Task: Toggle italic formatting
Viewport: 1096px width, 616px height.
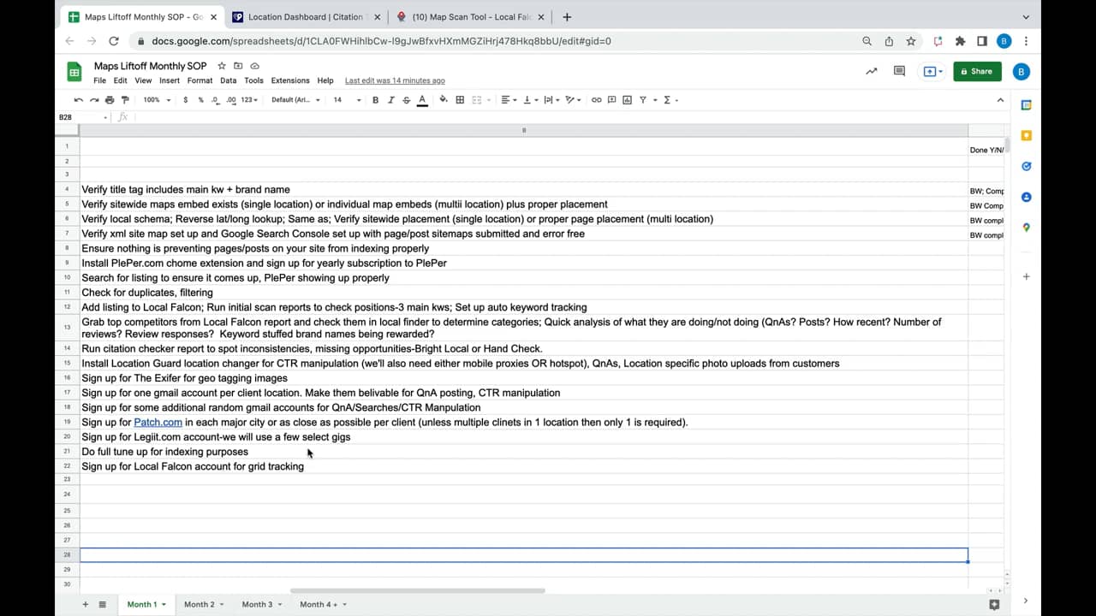Action: click(391, 100)
